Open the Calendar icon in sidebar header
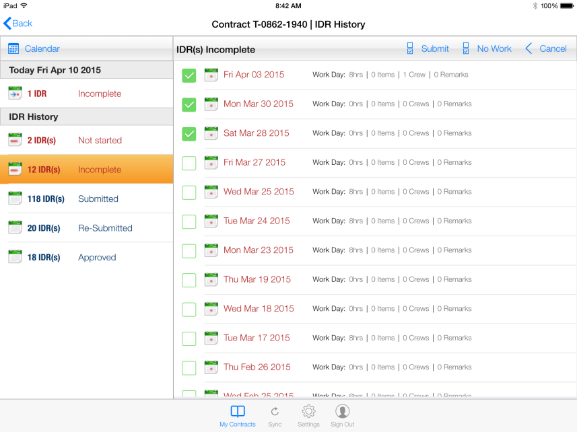 tap(13, 48)
